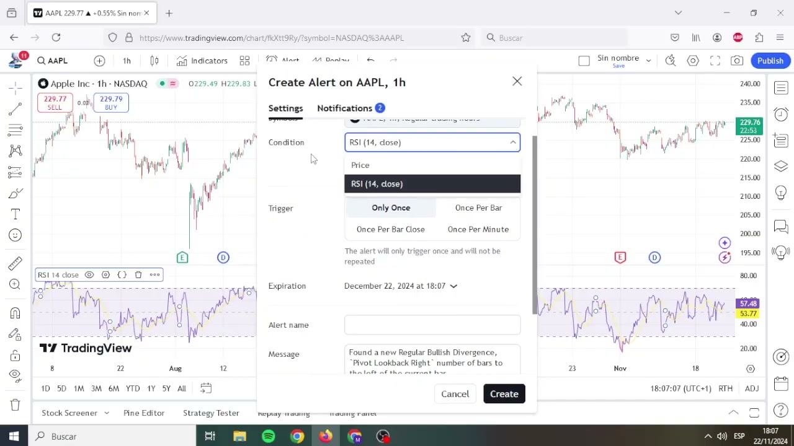Viewport: 794px width, 446px height.
Task: Open the patterns drawing tool
Action: click(16, 151)
